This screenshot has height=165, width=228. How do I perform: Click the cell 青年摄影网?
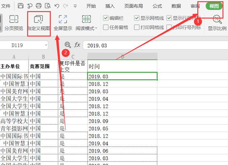pyautogui.click(x=14, y=128)
